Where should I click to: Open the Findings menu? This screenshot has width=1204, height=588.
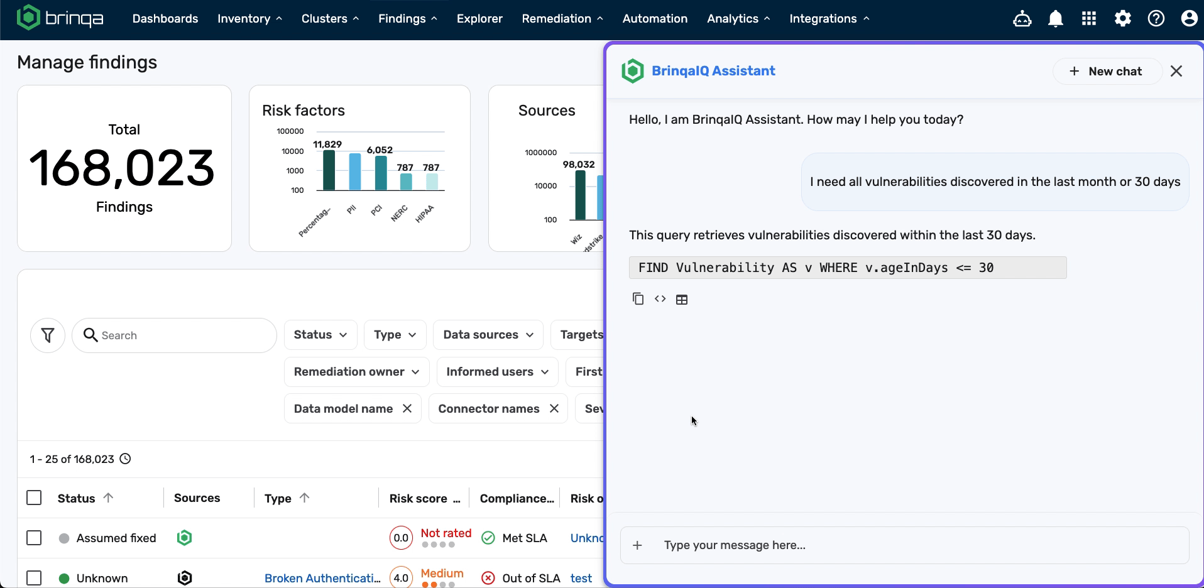(407, 19)
